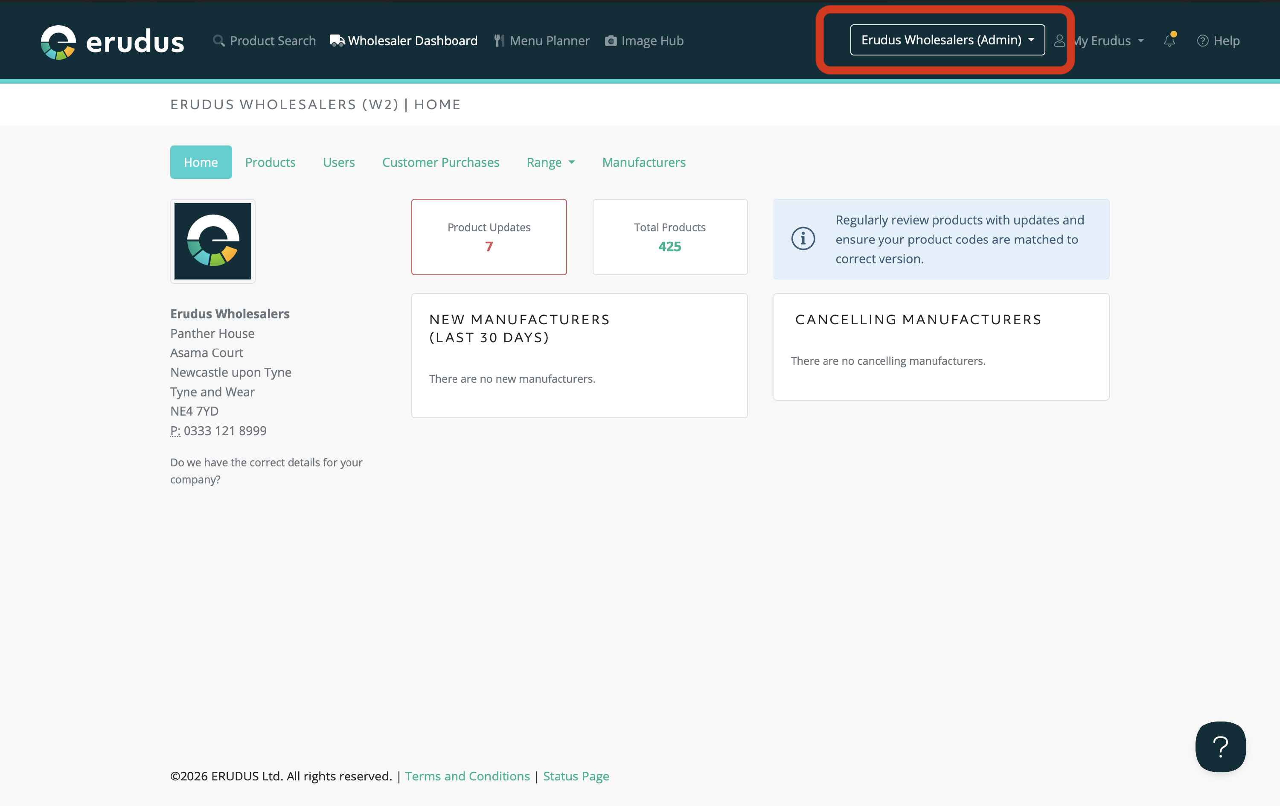Expand the Erudus Wholesalers (Admin) dropdown

coord(947,40)
